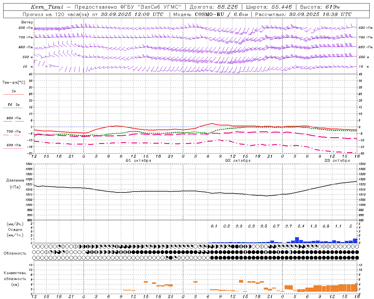Click the model label COSMO-RU / 6.6км
Screen dimensions: 374x299
(221, 14)
